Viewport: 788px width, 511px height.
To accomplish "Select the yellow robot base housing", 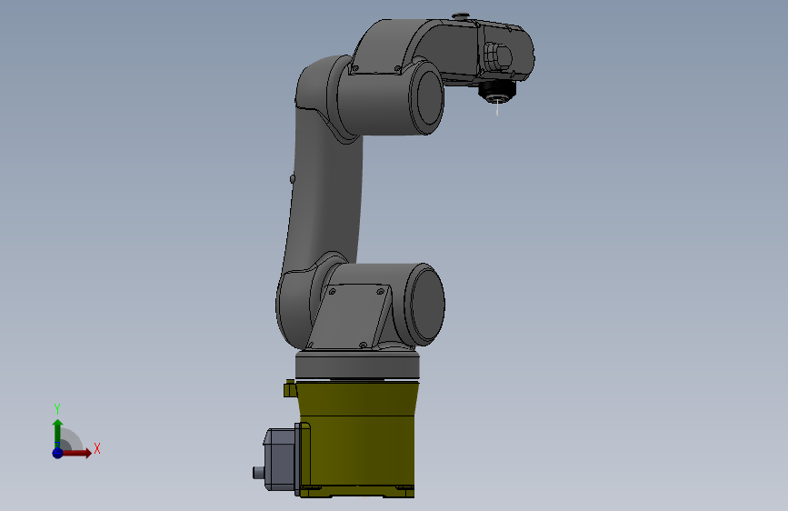I will point(357,438).
